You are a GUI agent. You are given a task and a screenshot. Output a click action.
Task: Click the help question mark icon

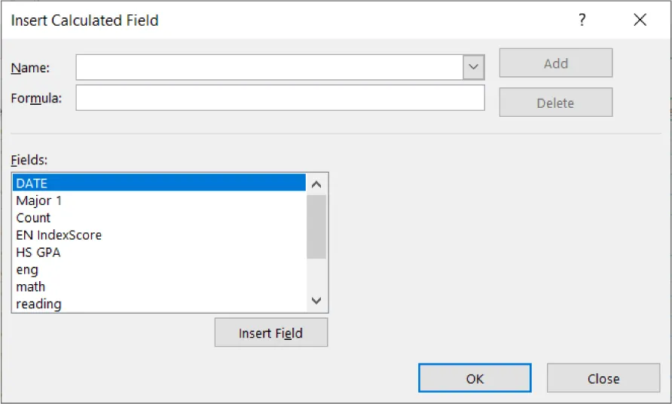click(x=582, y=20)
